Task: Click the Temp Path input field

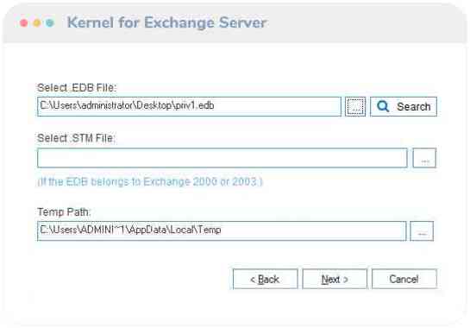Action: [x=222, y=230]
